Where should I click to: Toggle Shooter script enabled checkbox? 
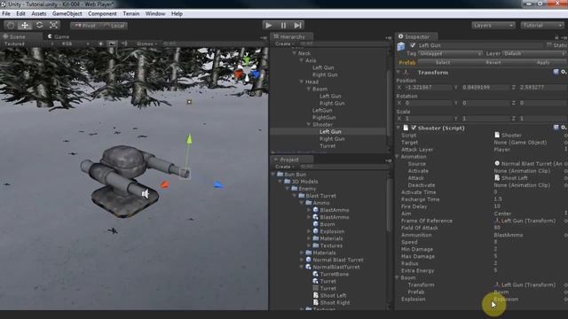[x=414, y=128]
